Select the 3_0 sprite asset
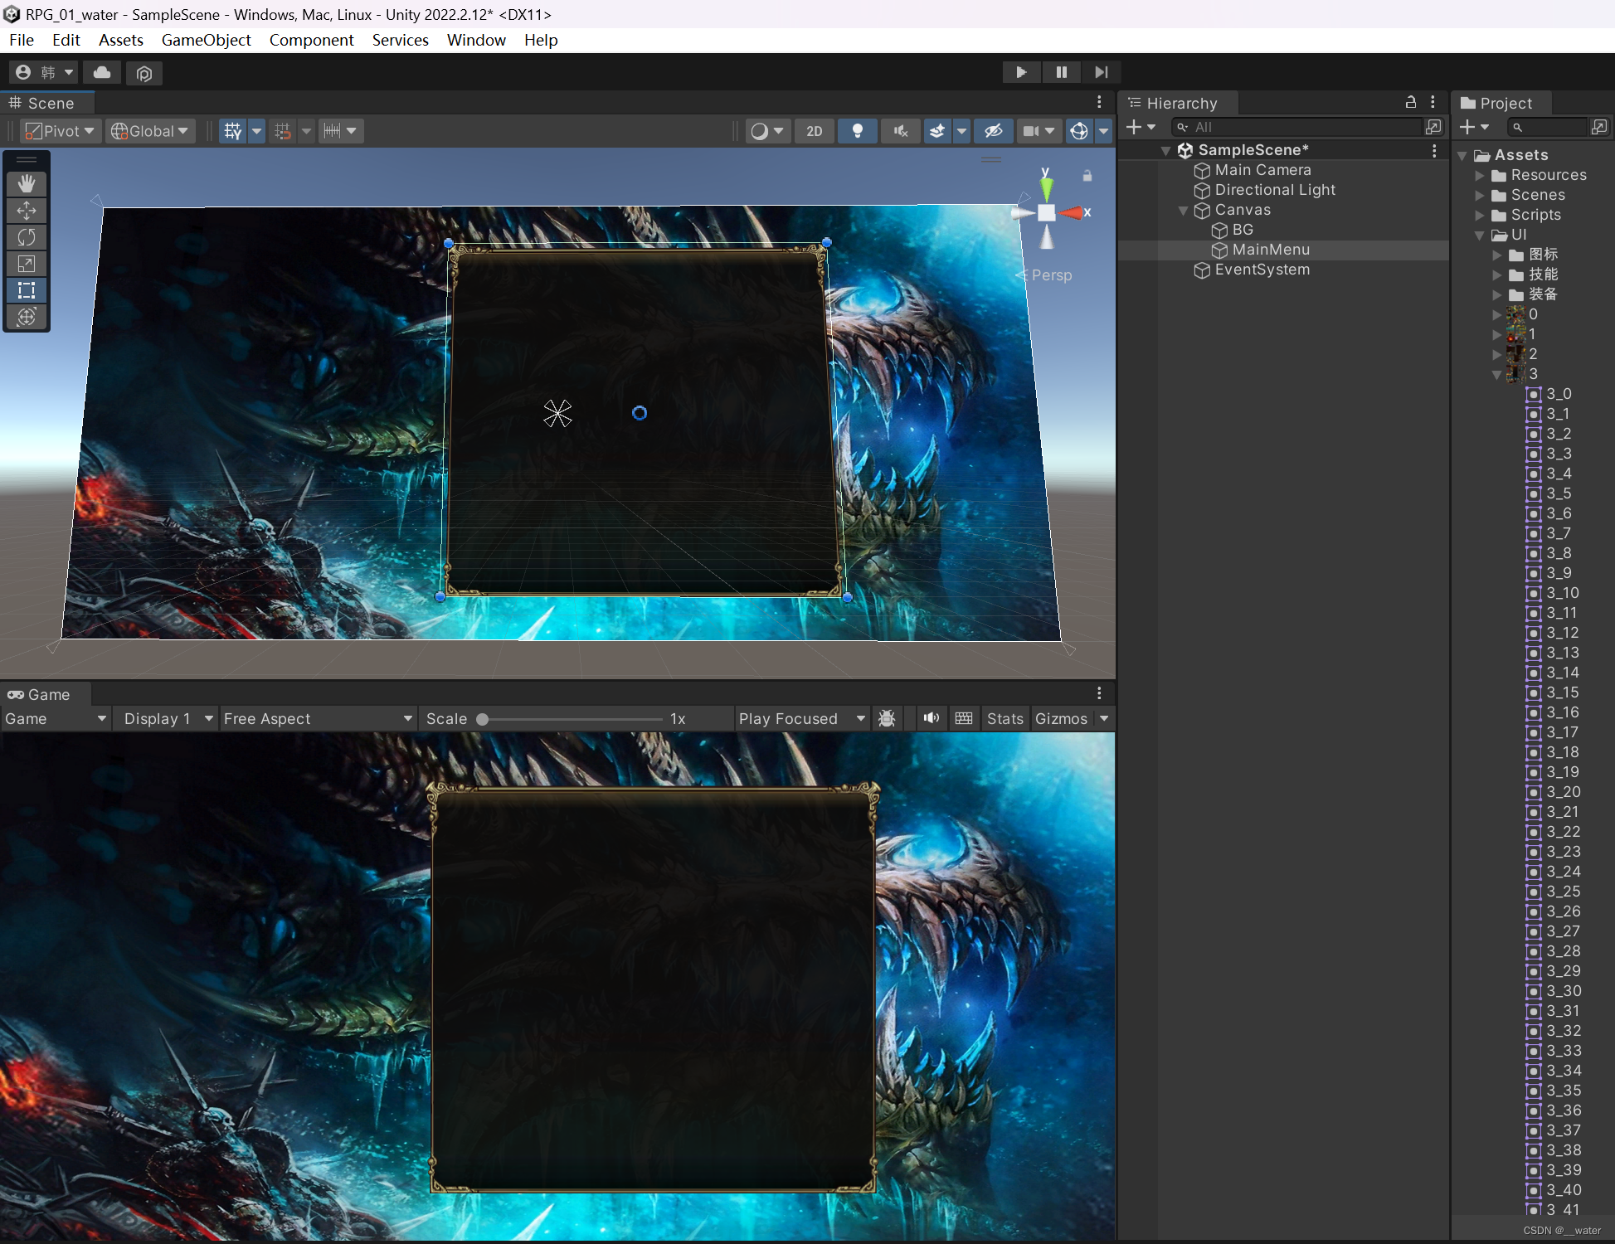Viewport: 1615px width, 1244px height. point(1549,394)
